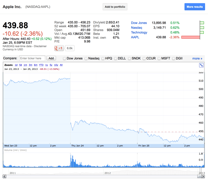Click the chart end date Jan 25, 2013
This screenshot has height=179, width=208.
30,69
